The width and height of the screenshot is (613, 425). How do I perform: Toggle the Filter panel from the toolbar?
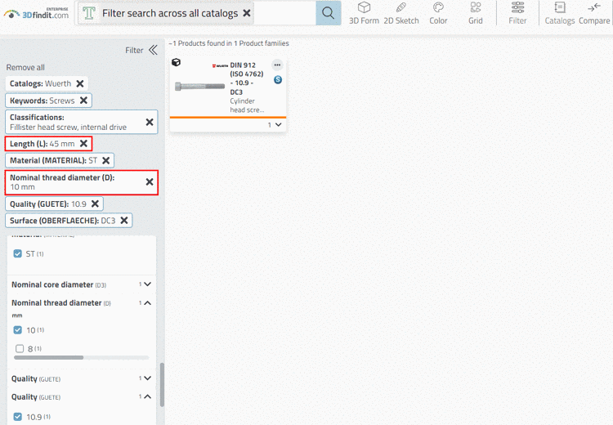(x=517, y=13)
